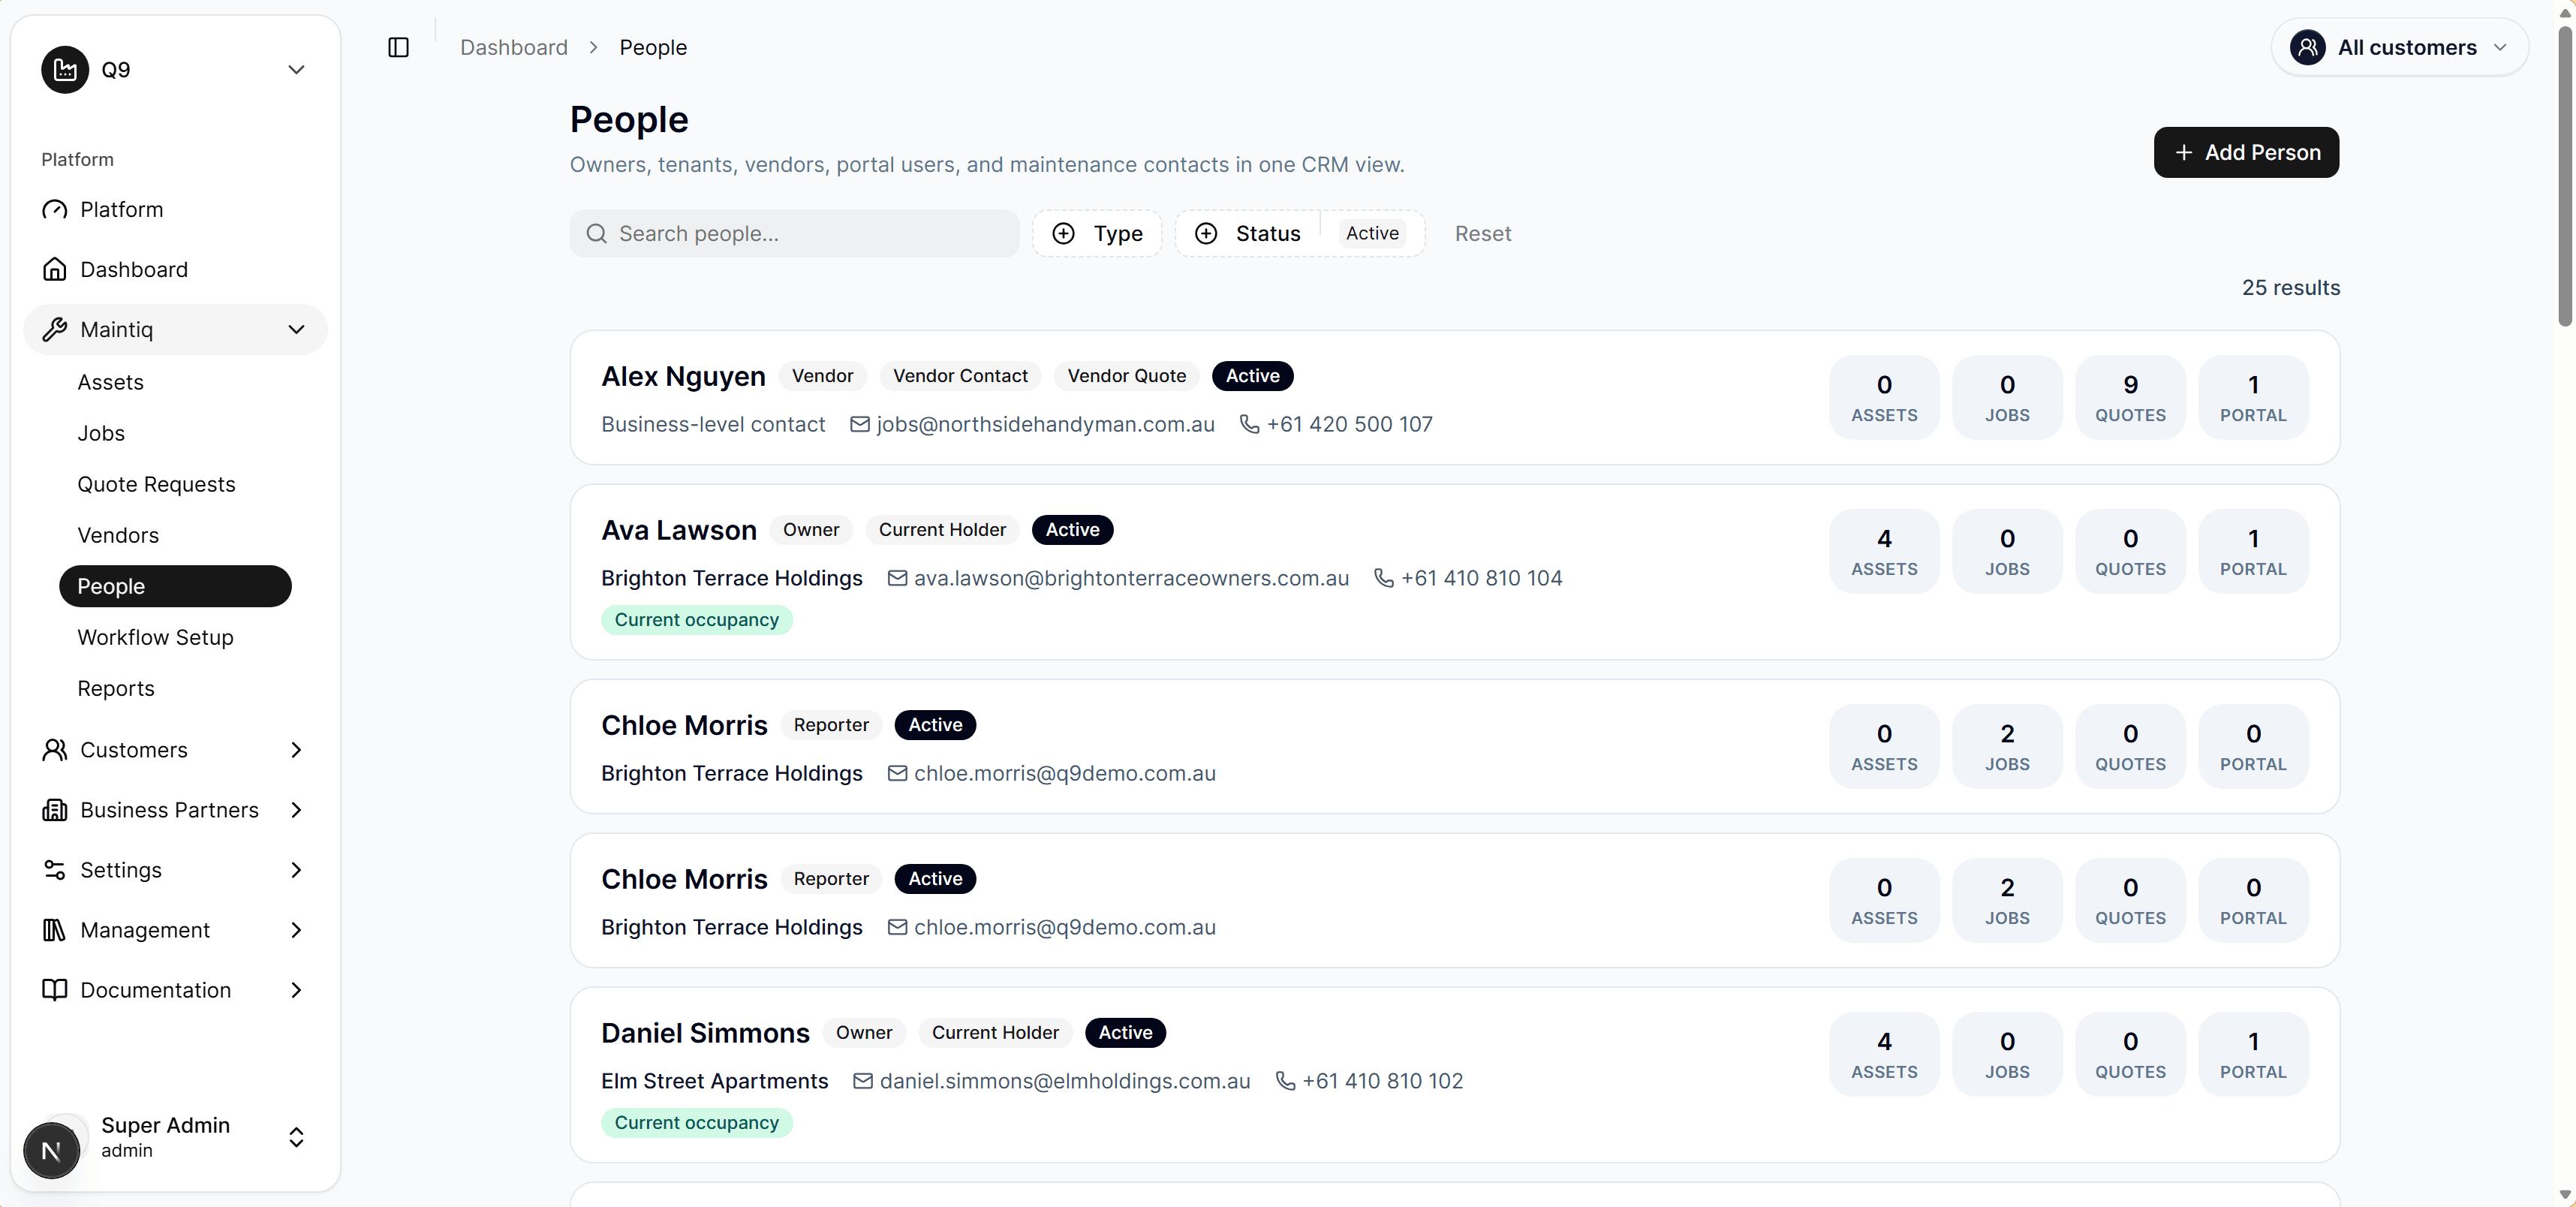2576x1207 pixels.
Task: Click Daniel Simmons' 1 Portal stat tile
Action: (x=2253, y=1054)
